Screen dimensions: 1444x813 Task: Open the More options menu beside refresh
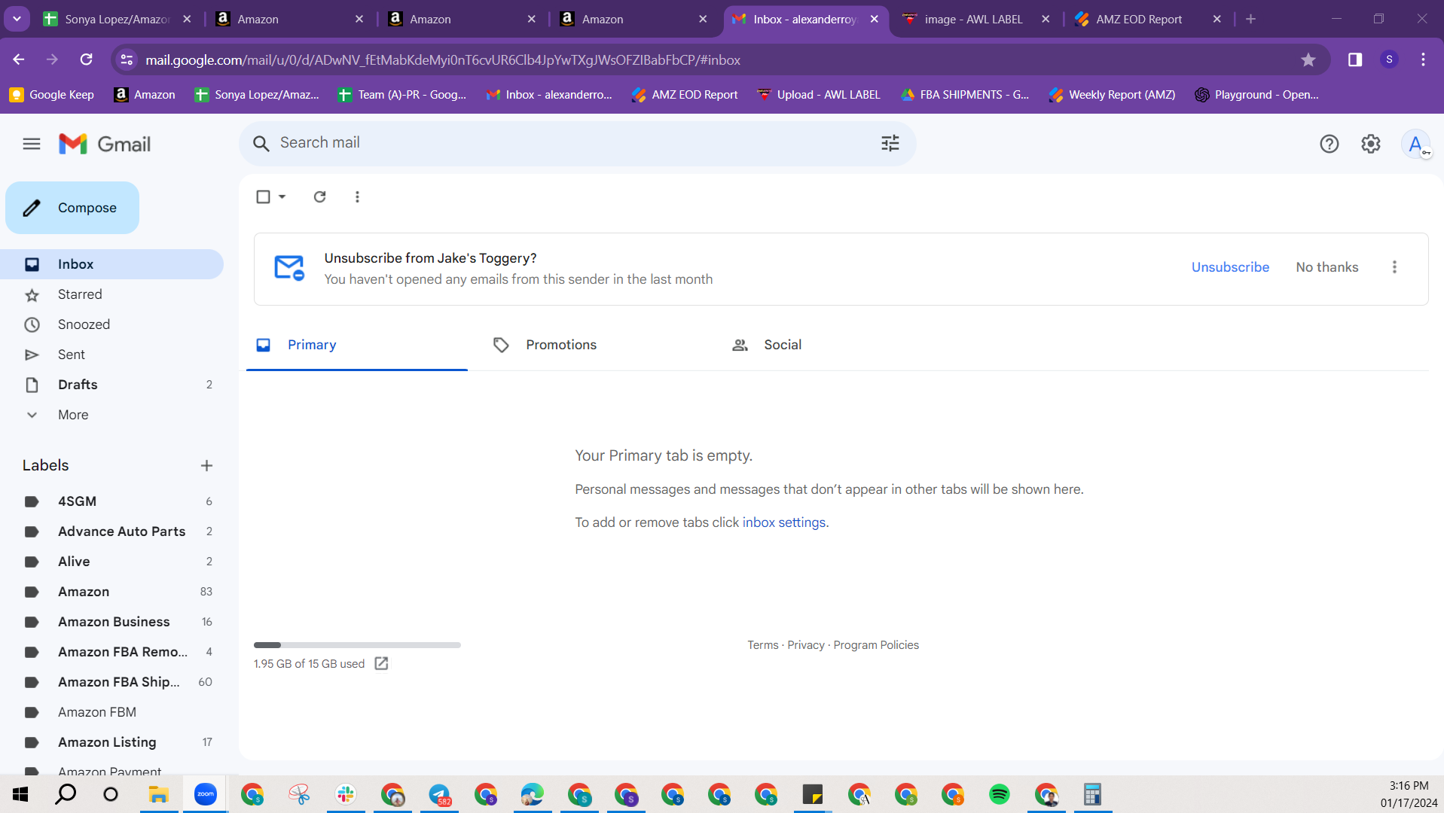pyautogui.click(x=357, y=196)
